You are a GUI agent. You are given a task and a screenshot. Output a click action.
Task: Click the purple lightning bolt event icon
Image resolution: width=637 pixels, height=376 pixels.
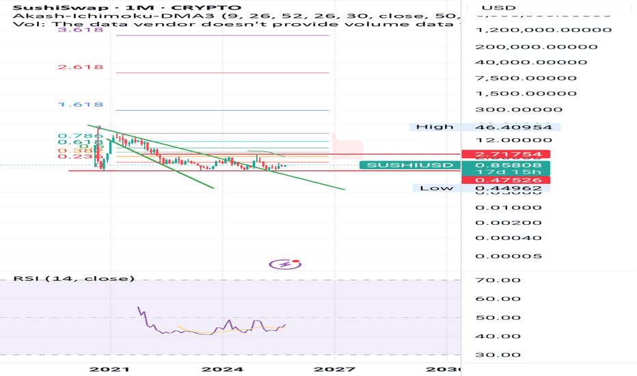pos(285,265)
